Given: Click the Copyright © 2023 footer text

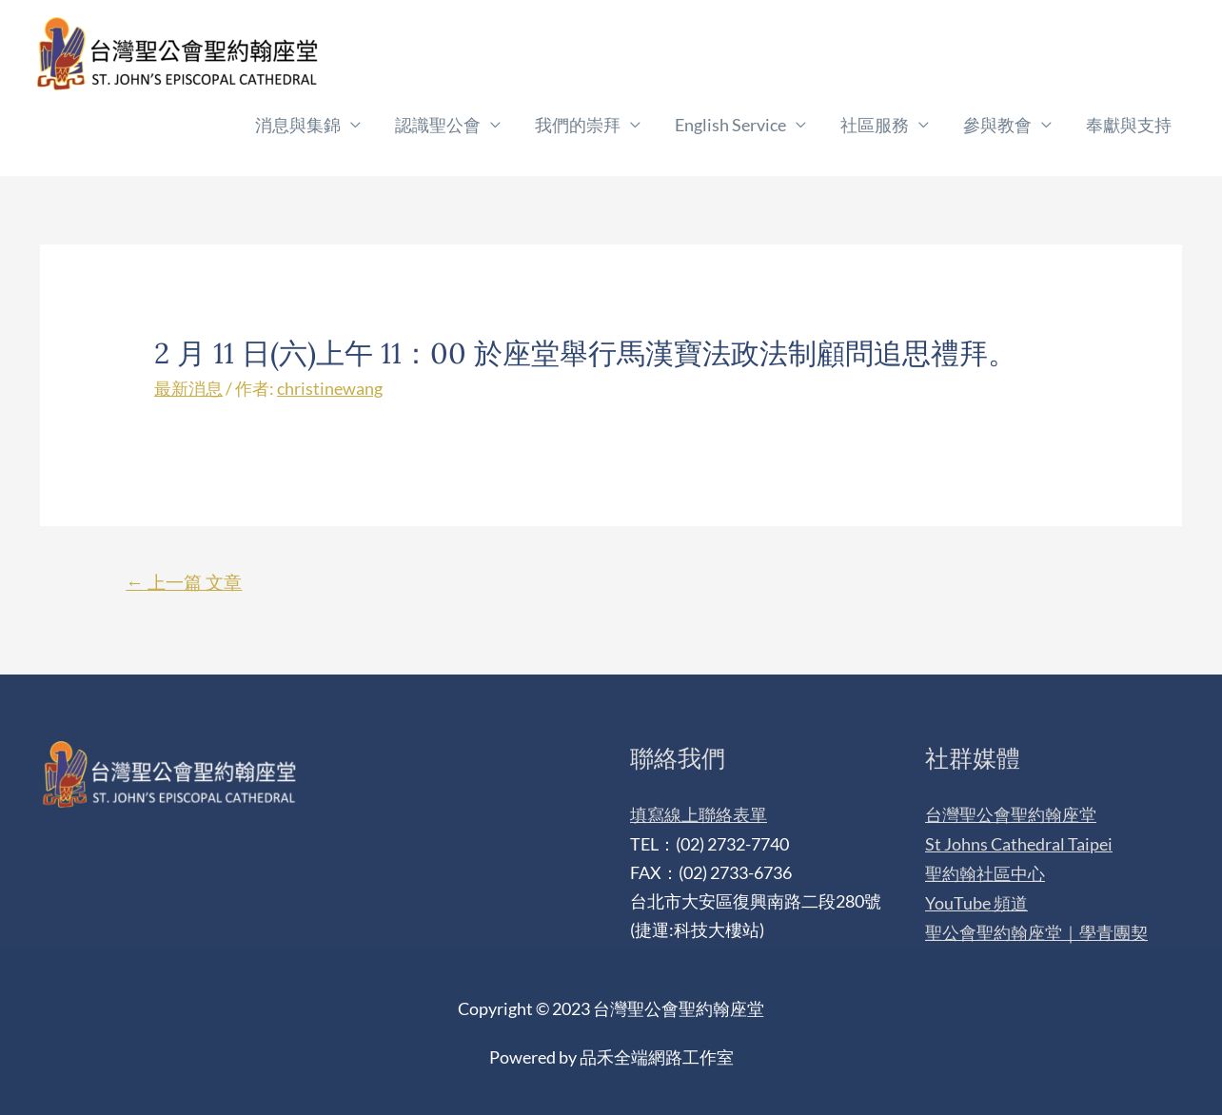Looking at the screenshot, I should click(x=611, y=1008).
